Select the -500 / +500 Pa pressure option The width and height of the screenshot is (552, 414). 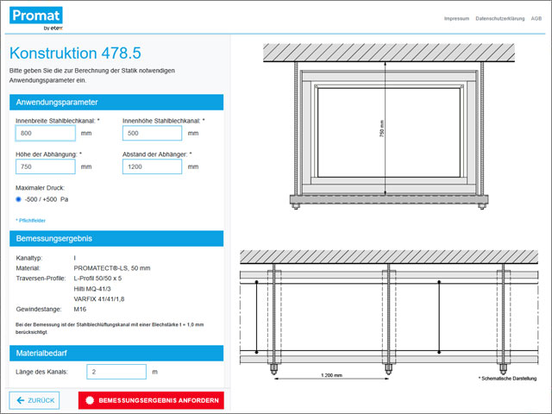(19, 198)
